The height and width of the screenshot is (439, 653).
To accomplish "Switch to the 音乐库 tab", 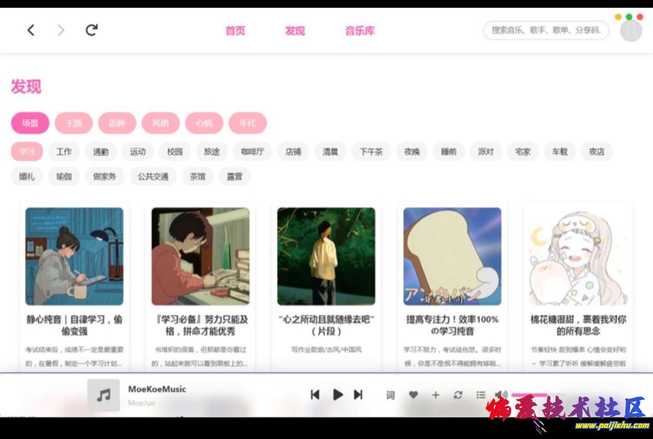I will click(x=359, y=31).
